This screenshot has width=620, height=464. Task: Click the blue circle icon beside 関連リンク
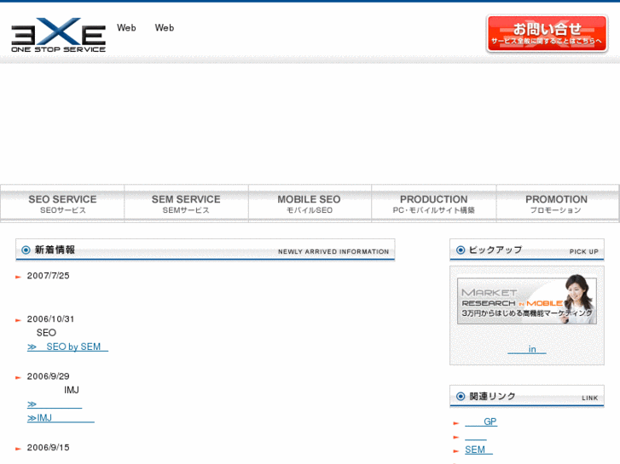pos(461,396)
